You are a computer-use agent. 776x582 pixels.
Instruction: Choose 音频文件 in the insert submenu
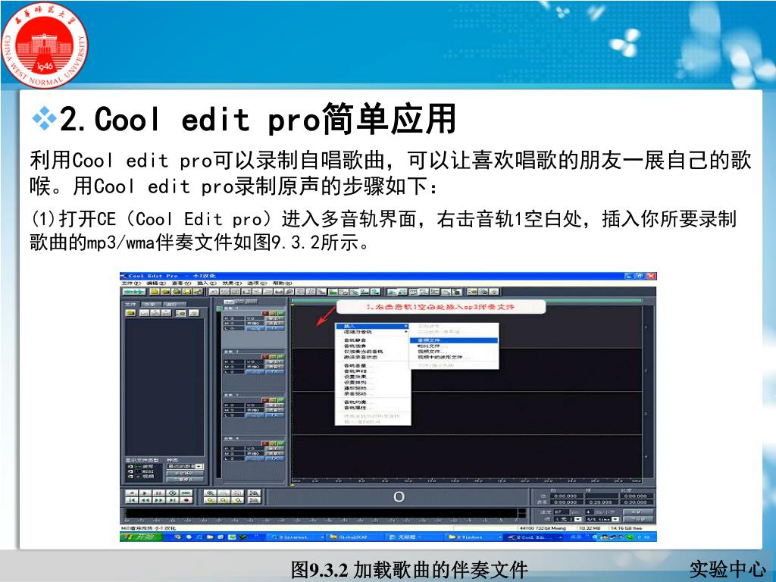point(453,340)
